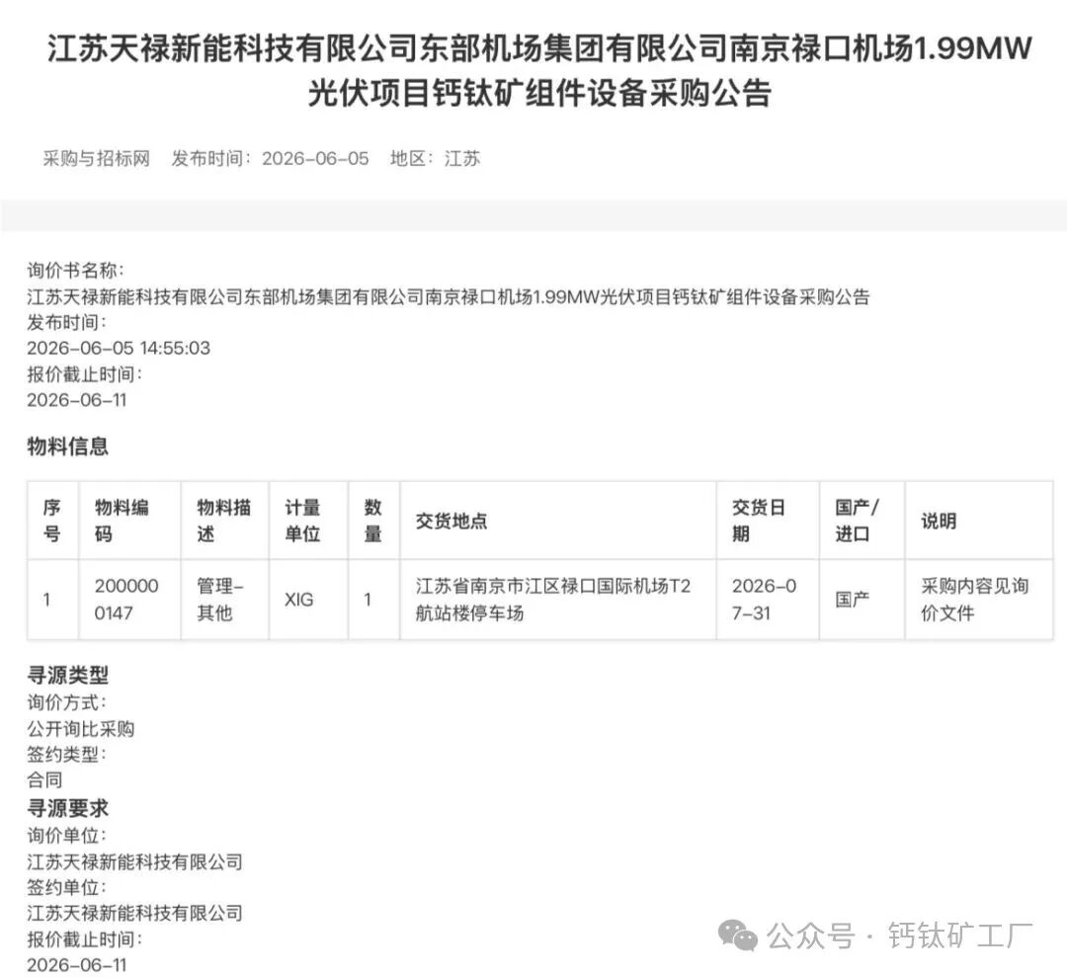
Task: Click the 交货日期 column header
Action: tap(768, 521)
